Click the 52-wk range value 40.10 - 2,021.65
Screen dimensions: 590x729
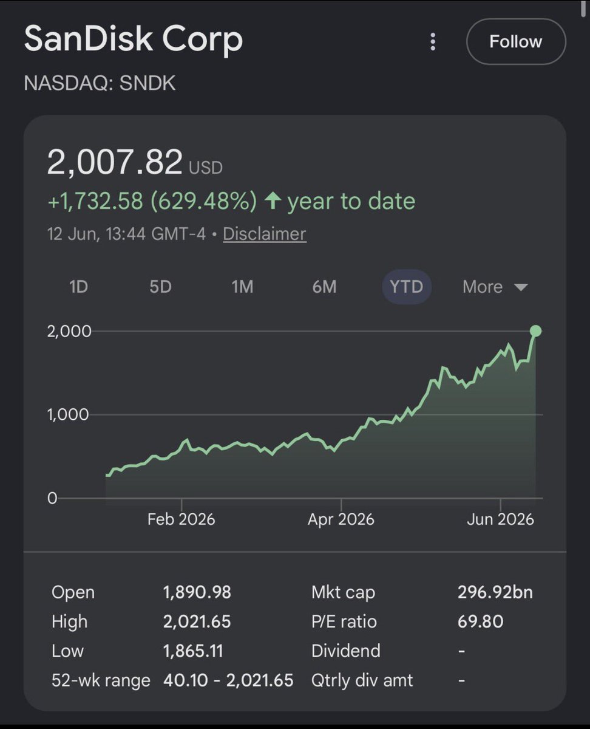click(x=228, y=680)
